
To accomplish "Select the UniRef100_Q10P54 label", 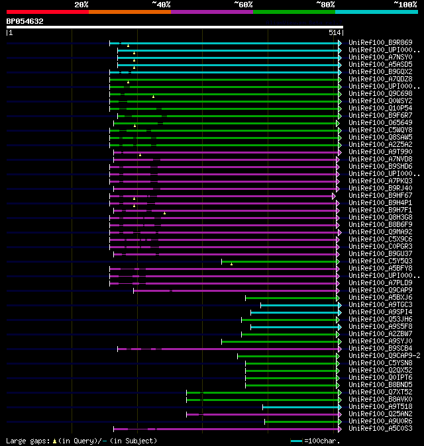I will click(380, 108).
